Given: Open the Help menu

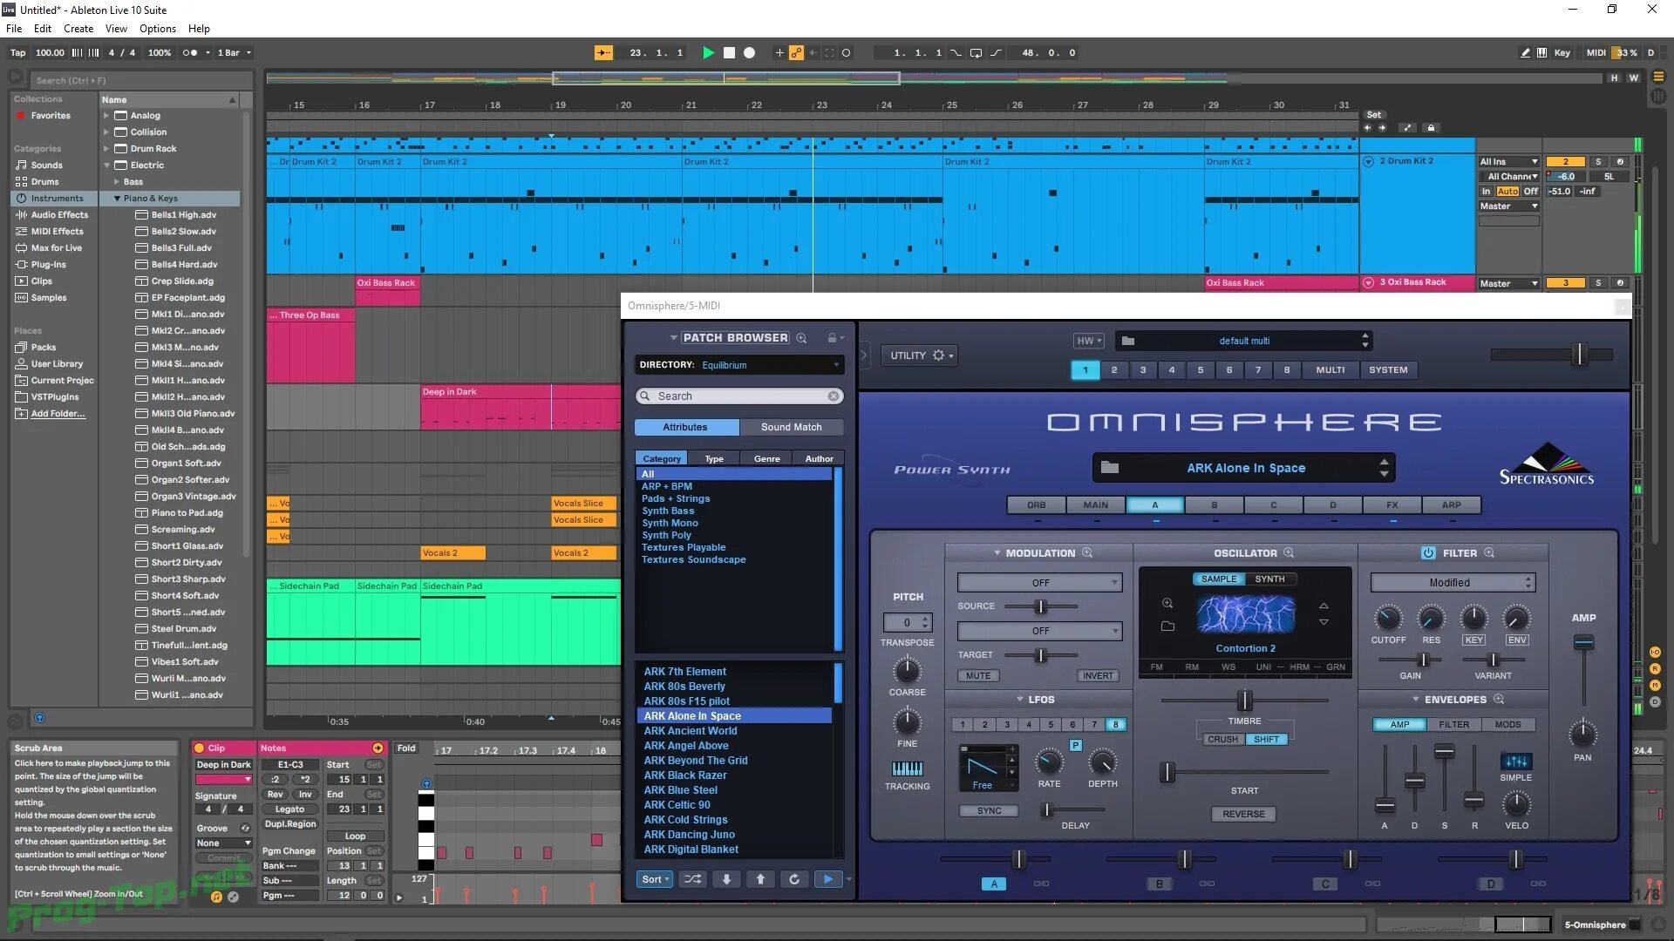Looking at the screenshot, I should point(199,29).
